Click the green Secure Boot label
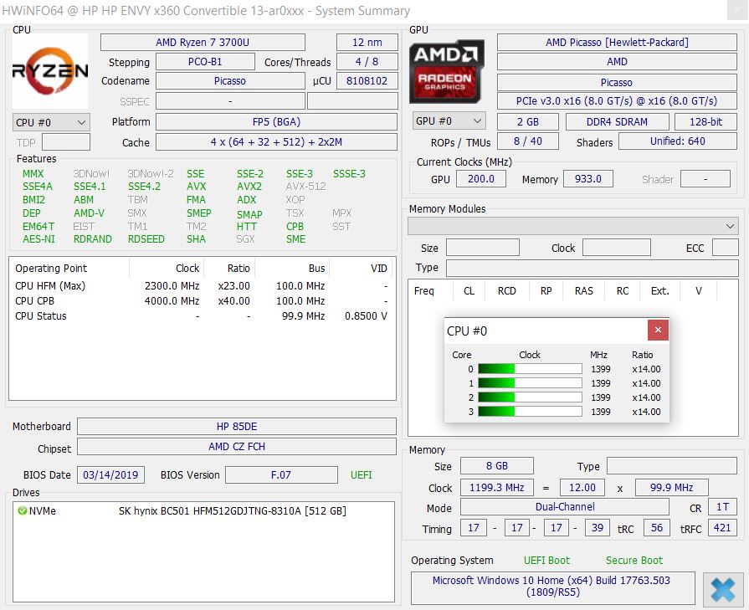 634,560
